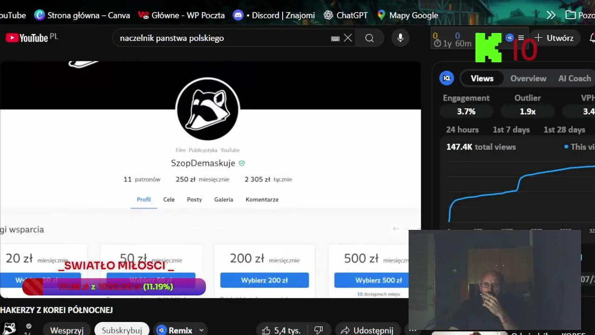595x335 pixels.
Task: Click the WP Poczta bookmark icon
Action: (x=144, y=15)
